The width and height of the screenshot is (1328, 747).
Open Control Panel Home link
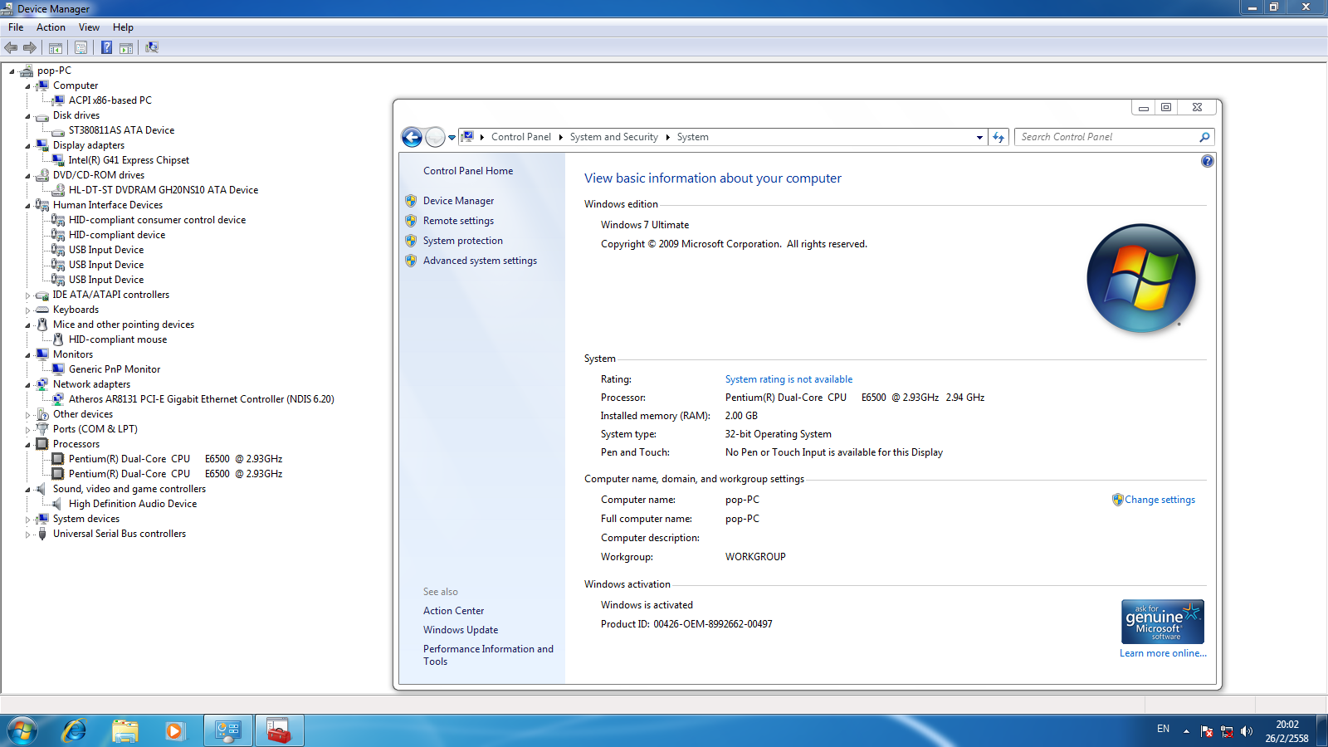click(468, 171)
